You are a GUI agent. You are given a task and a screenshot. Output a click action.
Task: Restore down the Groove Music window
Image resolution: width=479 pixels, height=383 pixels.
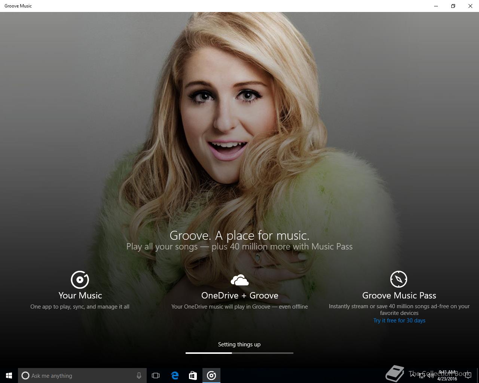(453, 6)
